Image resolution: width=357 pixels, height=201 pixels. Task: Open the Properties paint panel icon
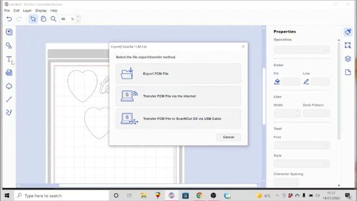click(348, 32)
